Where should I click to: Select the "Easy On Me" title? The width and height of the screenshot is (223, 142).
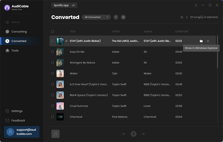77,52
